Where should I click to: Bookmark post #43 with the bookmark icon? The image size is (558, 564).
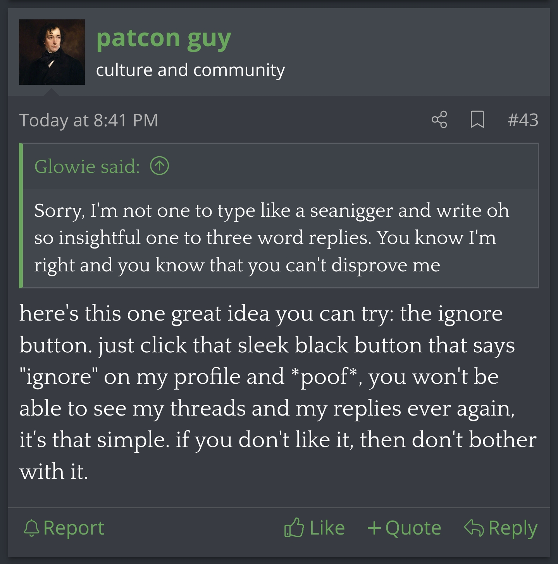pos(477,119)
